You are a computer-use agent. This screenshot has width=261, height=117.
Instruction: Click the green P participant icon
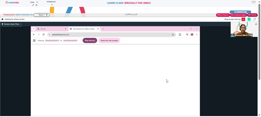point(249,19)
